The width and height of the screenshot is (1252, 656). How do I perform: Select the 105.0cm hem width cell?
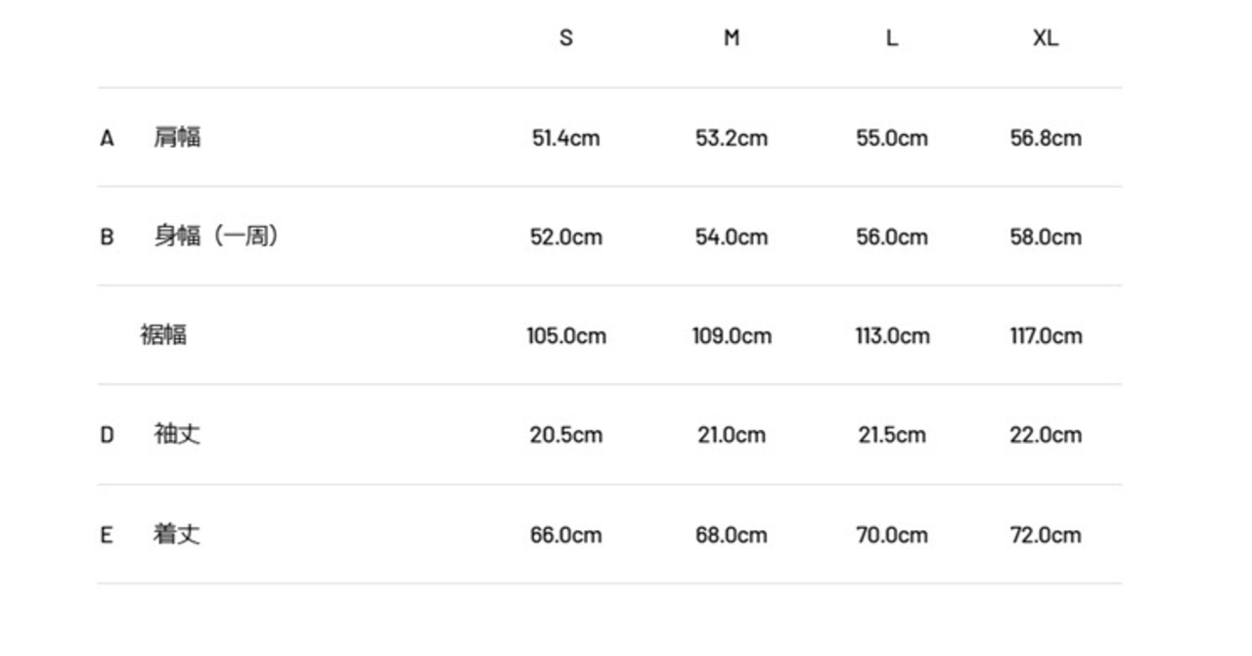(x=565, y=335)
